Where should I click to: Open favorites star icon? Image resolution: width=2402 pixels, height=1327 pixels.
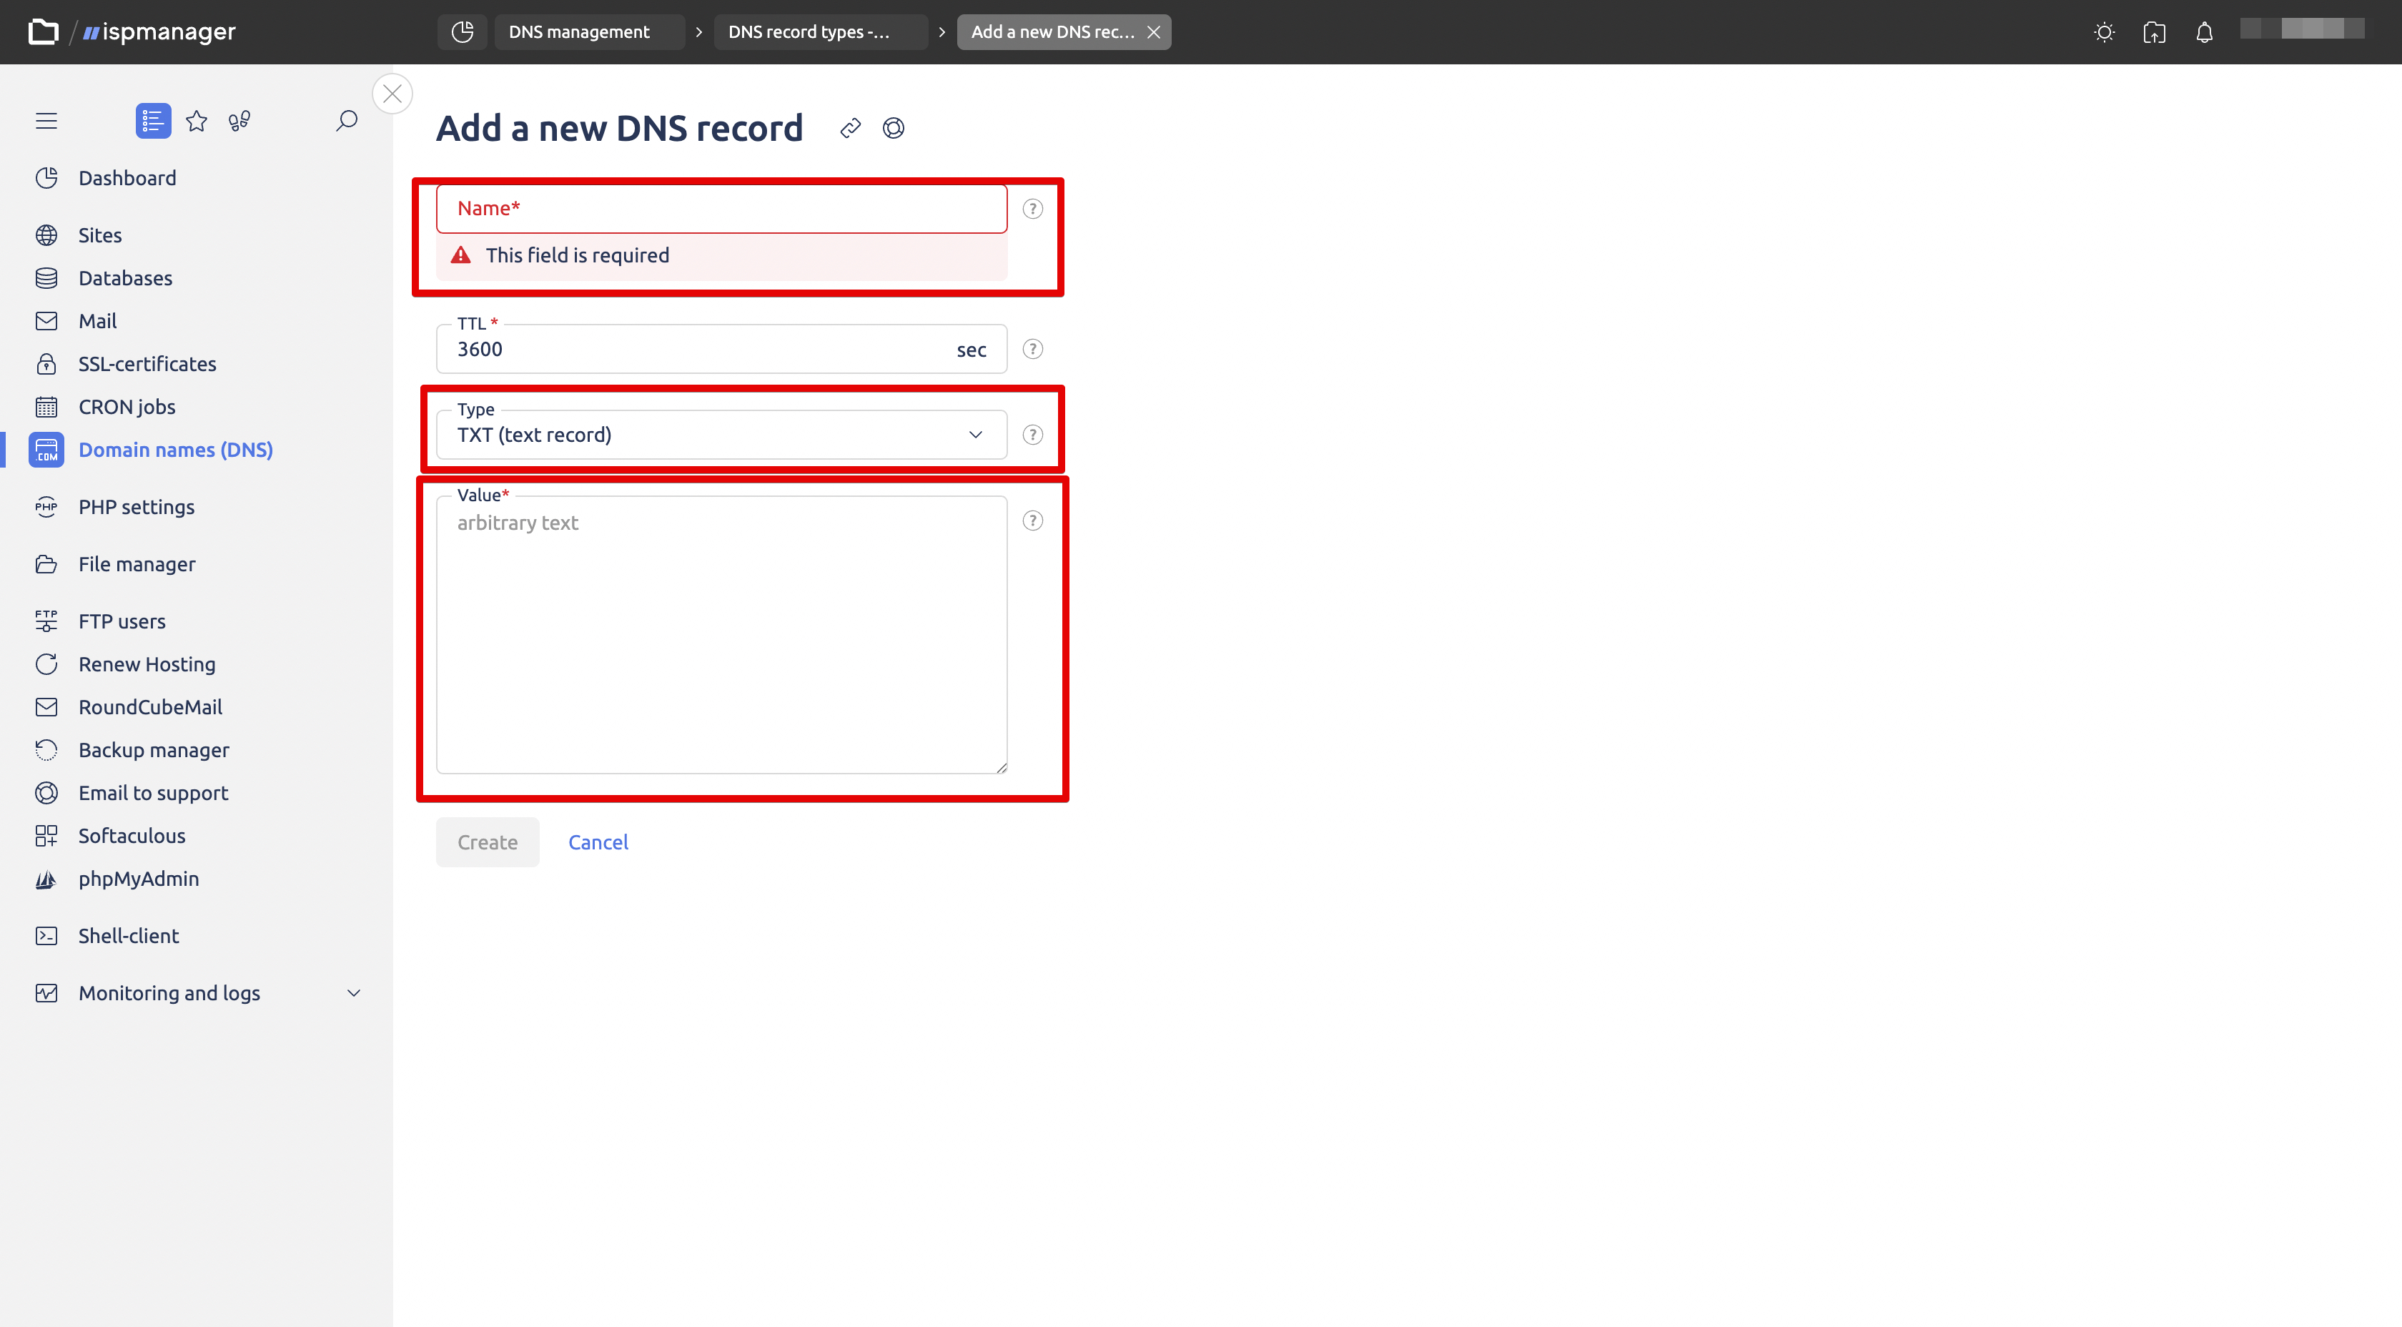click(196, 120)
